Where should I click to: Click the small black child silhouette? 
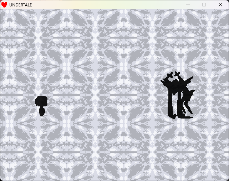tap(41, 106)
